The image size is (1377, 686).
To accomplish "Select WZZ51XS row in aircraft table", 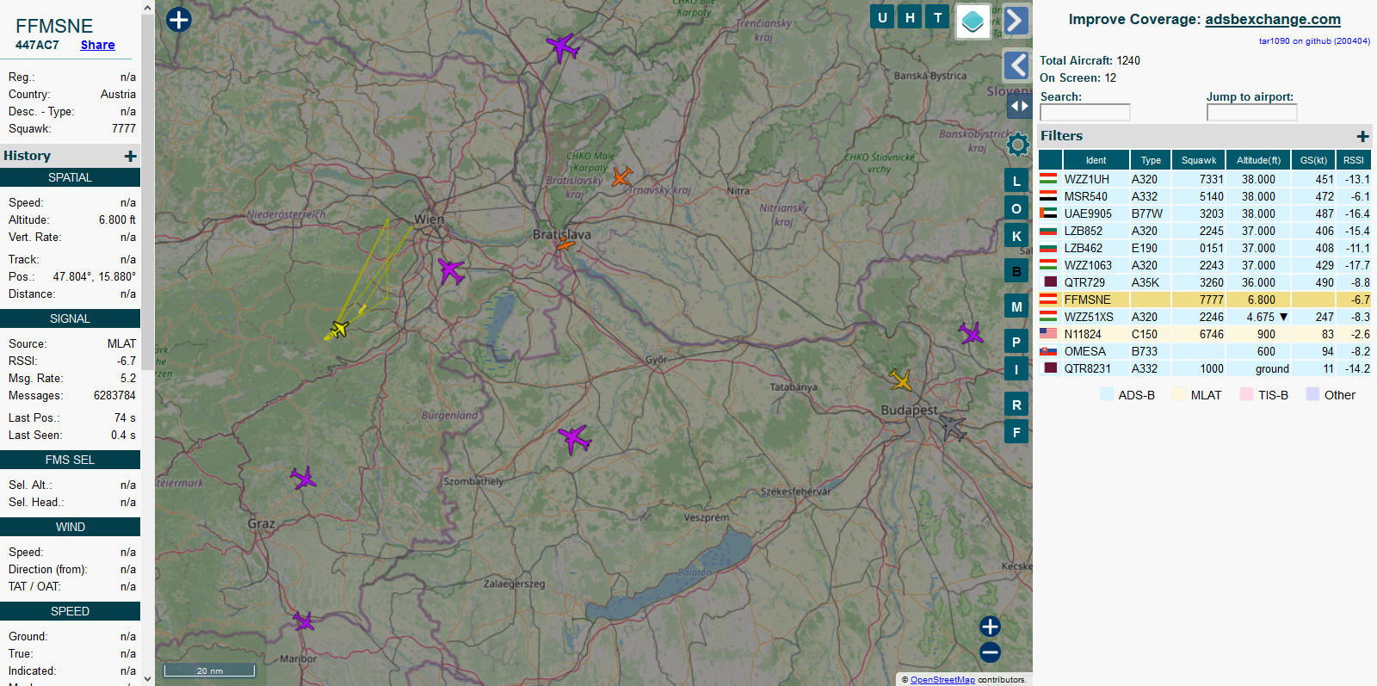I will tap(1205, 317).
